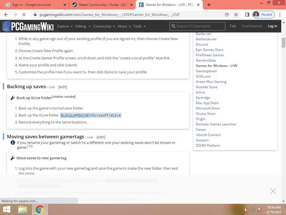The height and width of the screenshot is (215, 286).
Task: Open the Contributions link
Action: 252,26
